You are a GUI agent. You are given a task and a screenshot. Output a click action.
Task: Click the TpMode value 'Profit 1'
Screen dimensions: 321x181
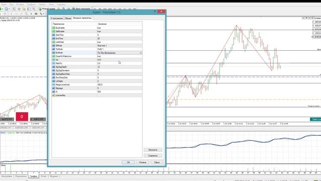coord(100,49)
